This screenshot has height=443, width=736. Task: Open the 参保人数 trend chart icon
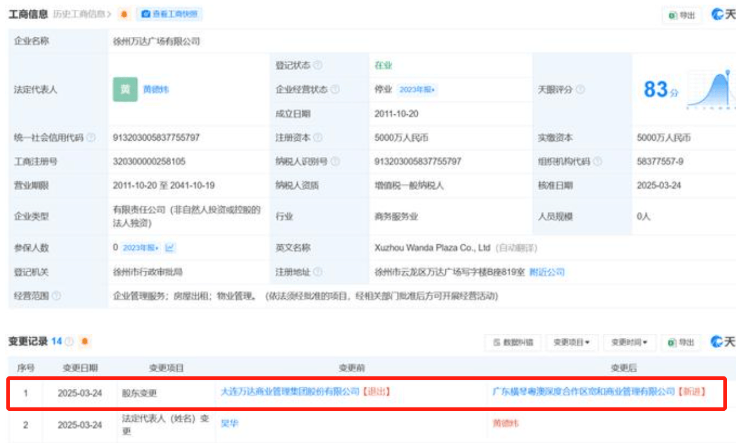pos(170,248)
